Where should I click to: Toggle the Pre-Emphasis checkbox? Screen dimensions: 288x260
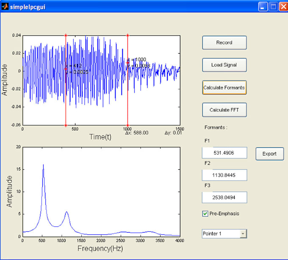pyautogui.click(x=205, y=214)
